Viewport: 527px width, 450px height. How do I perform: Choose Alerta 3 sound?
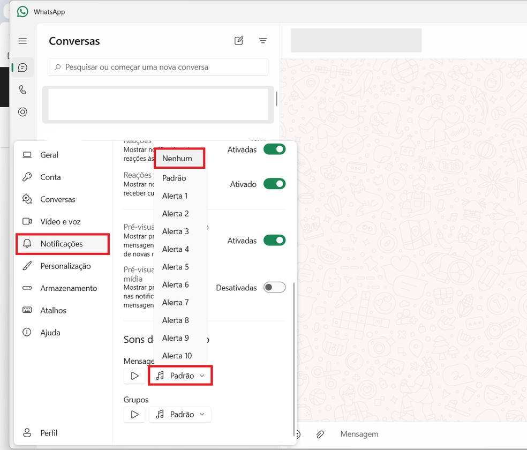(180, 231)
